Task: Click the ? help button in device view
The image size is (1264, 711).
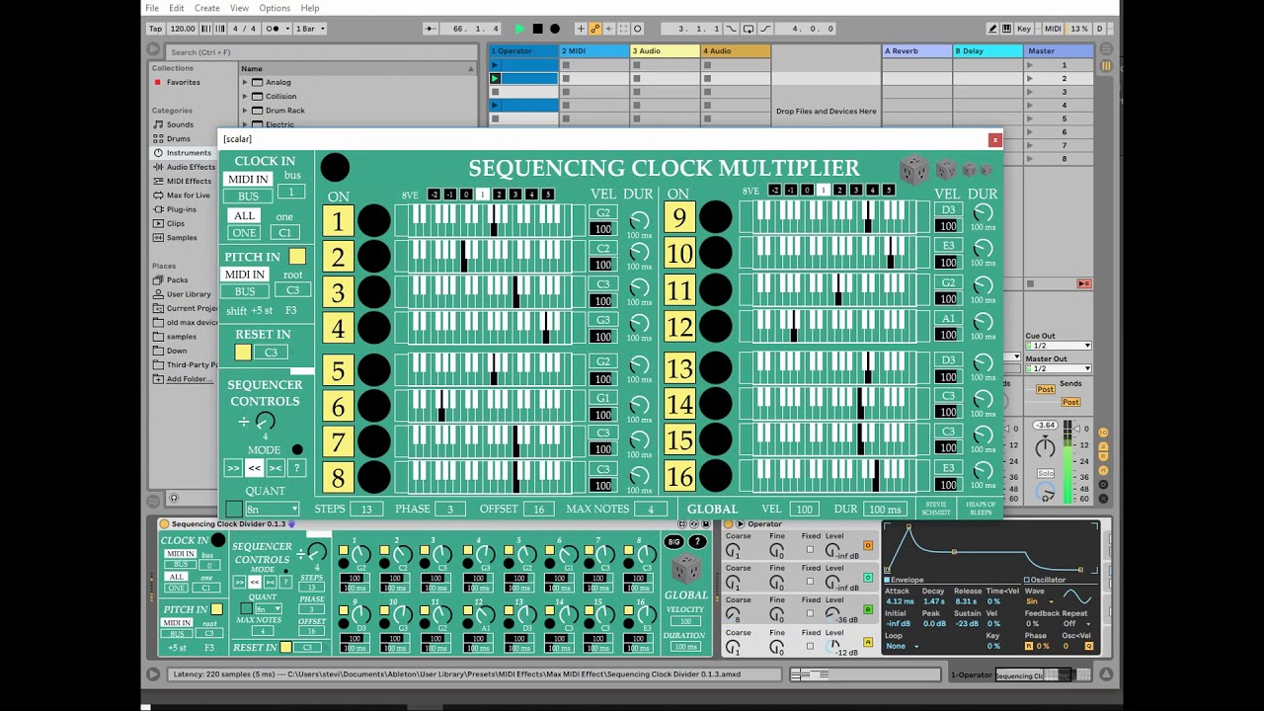Action: pyautogui.click(x=697, y=542)
